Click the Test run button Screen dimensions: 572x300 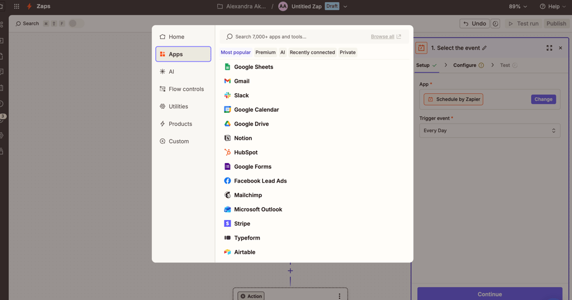click(523, 23)
